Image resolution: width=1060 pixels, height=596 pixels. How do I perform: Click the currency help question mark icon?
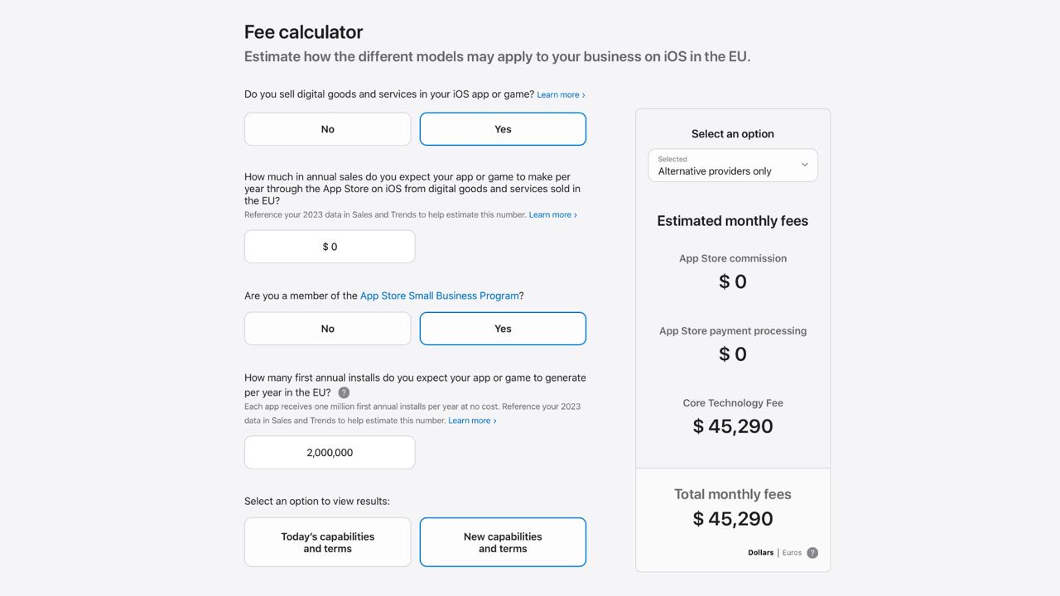point(812,553)
